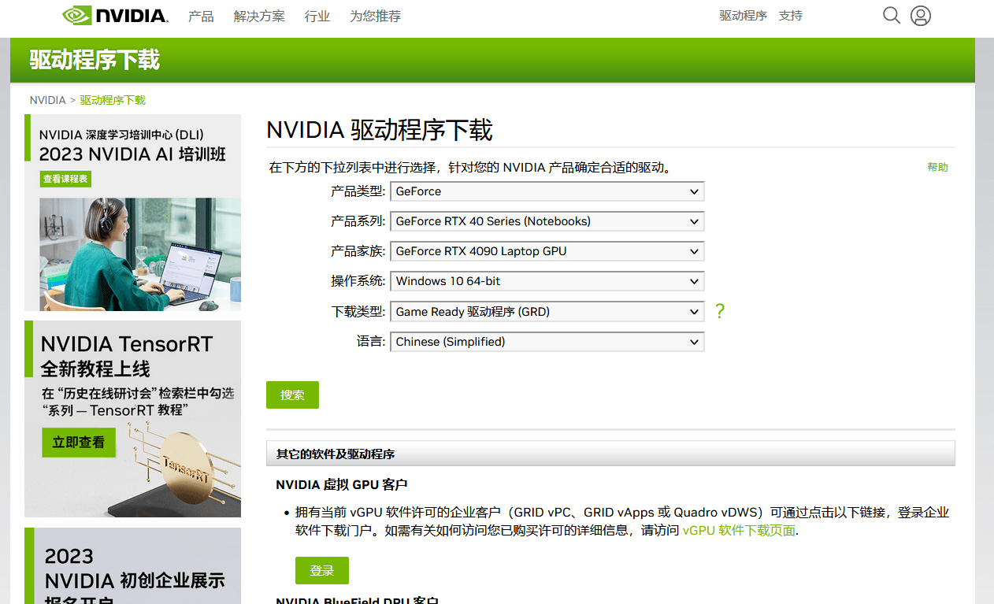Expand the 产品家族 RTX 4090 dropdown
Image resolution: width=994 pixels, height=604 pixels.
pyautogui.click(x=547, y=251)
